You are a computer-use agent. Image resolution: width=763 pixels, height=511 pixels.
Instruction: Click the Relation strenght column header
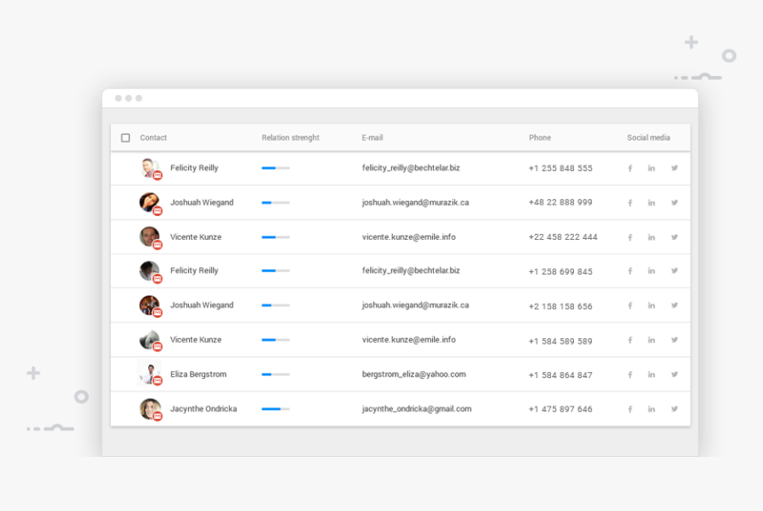290,138
